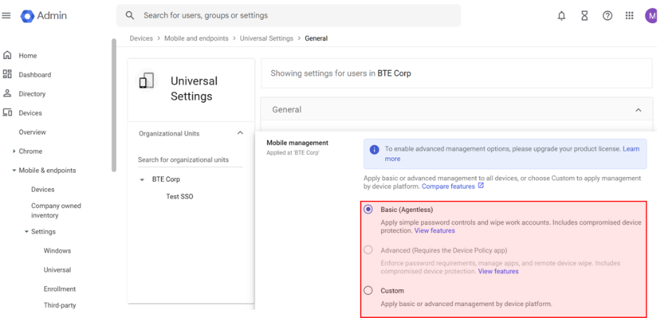Click the top search field
This screenshot has width=658, height=318.
coord(288,15)
